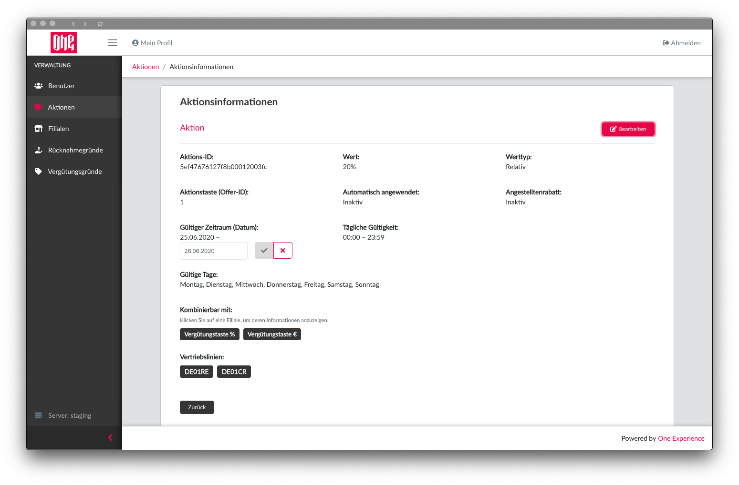Click the start date 25.06.2020
The width and height of the screenshot is (739, 485).
[197, 237]
